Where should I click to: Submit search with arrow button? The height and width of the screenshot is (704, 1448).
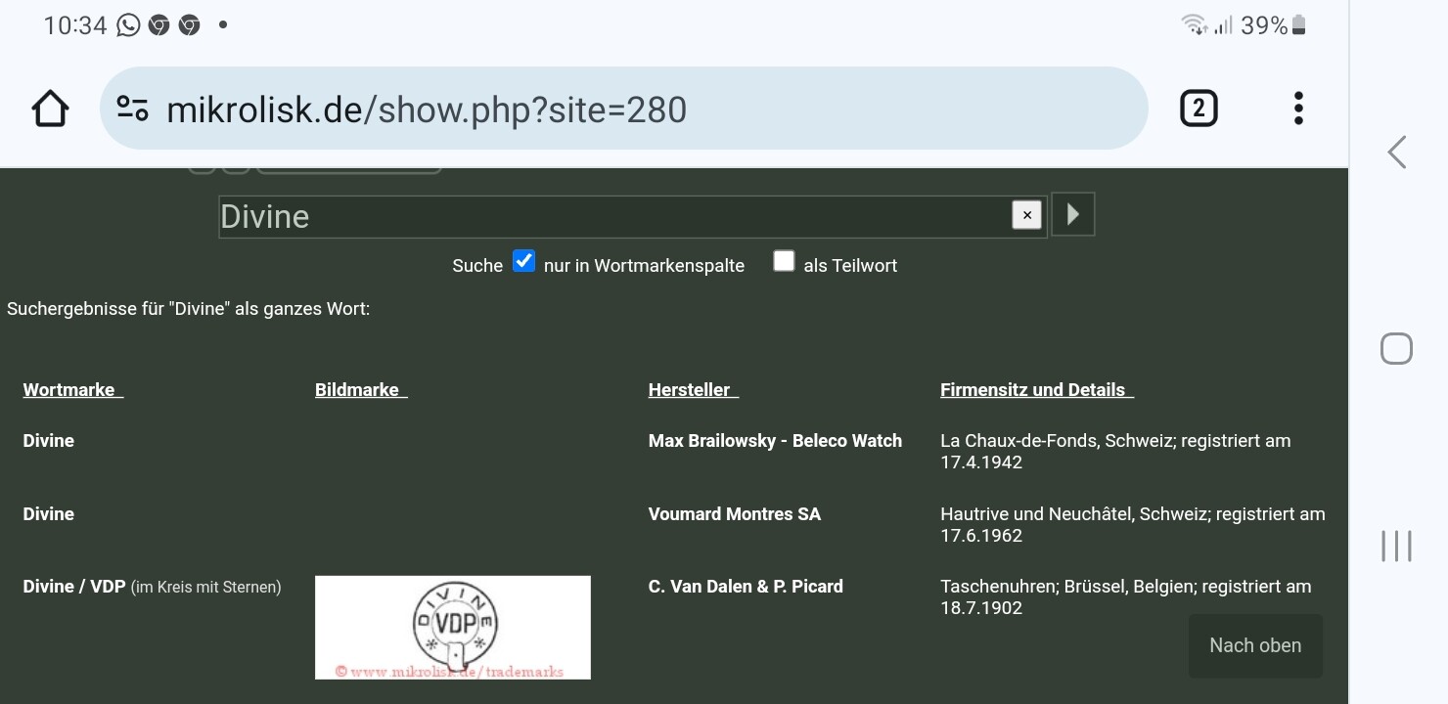point(1072,214)
